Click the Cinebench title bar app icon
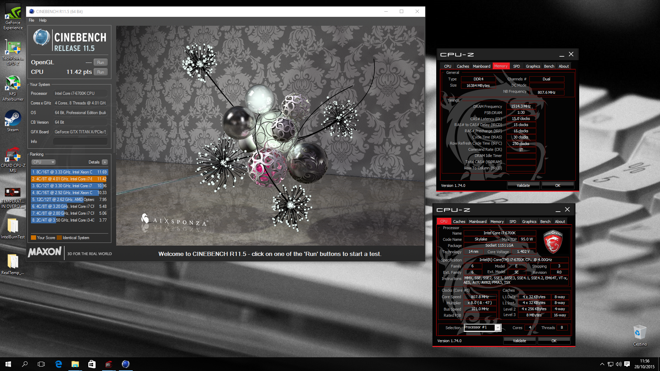The height and width of the screenshot is (371, 660). pyautogui.click(x=32, y=11)
